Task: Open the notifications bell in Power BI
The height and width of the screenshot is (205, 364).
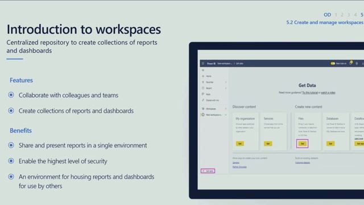Action: pos(351,63)
